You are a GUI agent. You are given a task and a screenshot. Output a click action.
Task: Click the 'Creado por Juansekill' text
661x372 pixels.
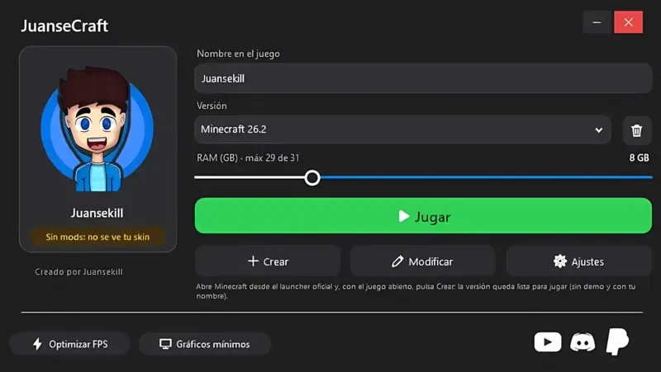click(x=78, y=272)
